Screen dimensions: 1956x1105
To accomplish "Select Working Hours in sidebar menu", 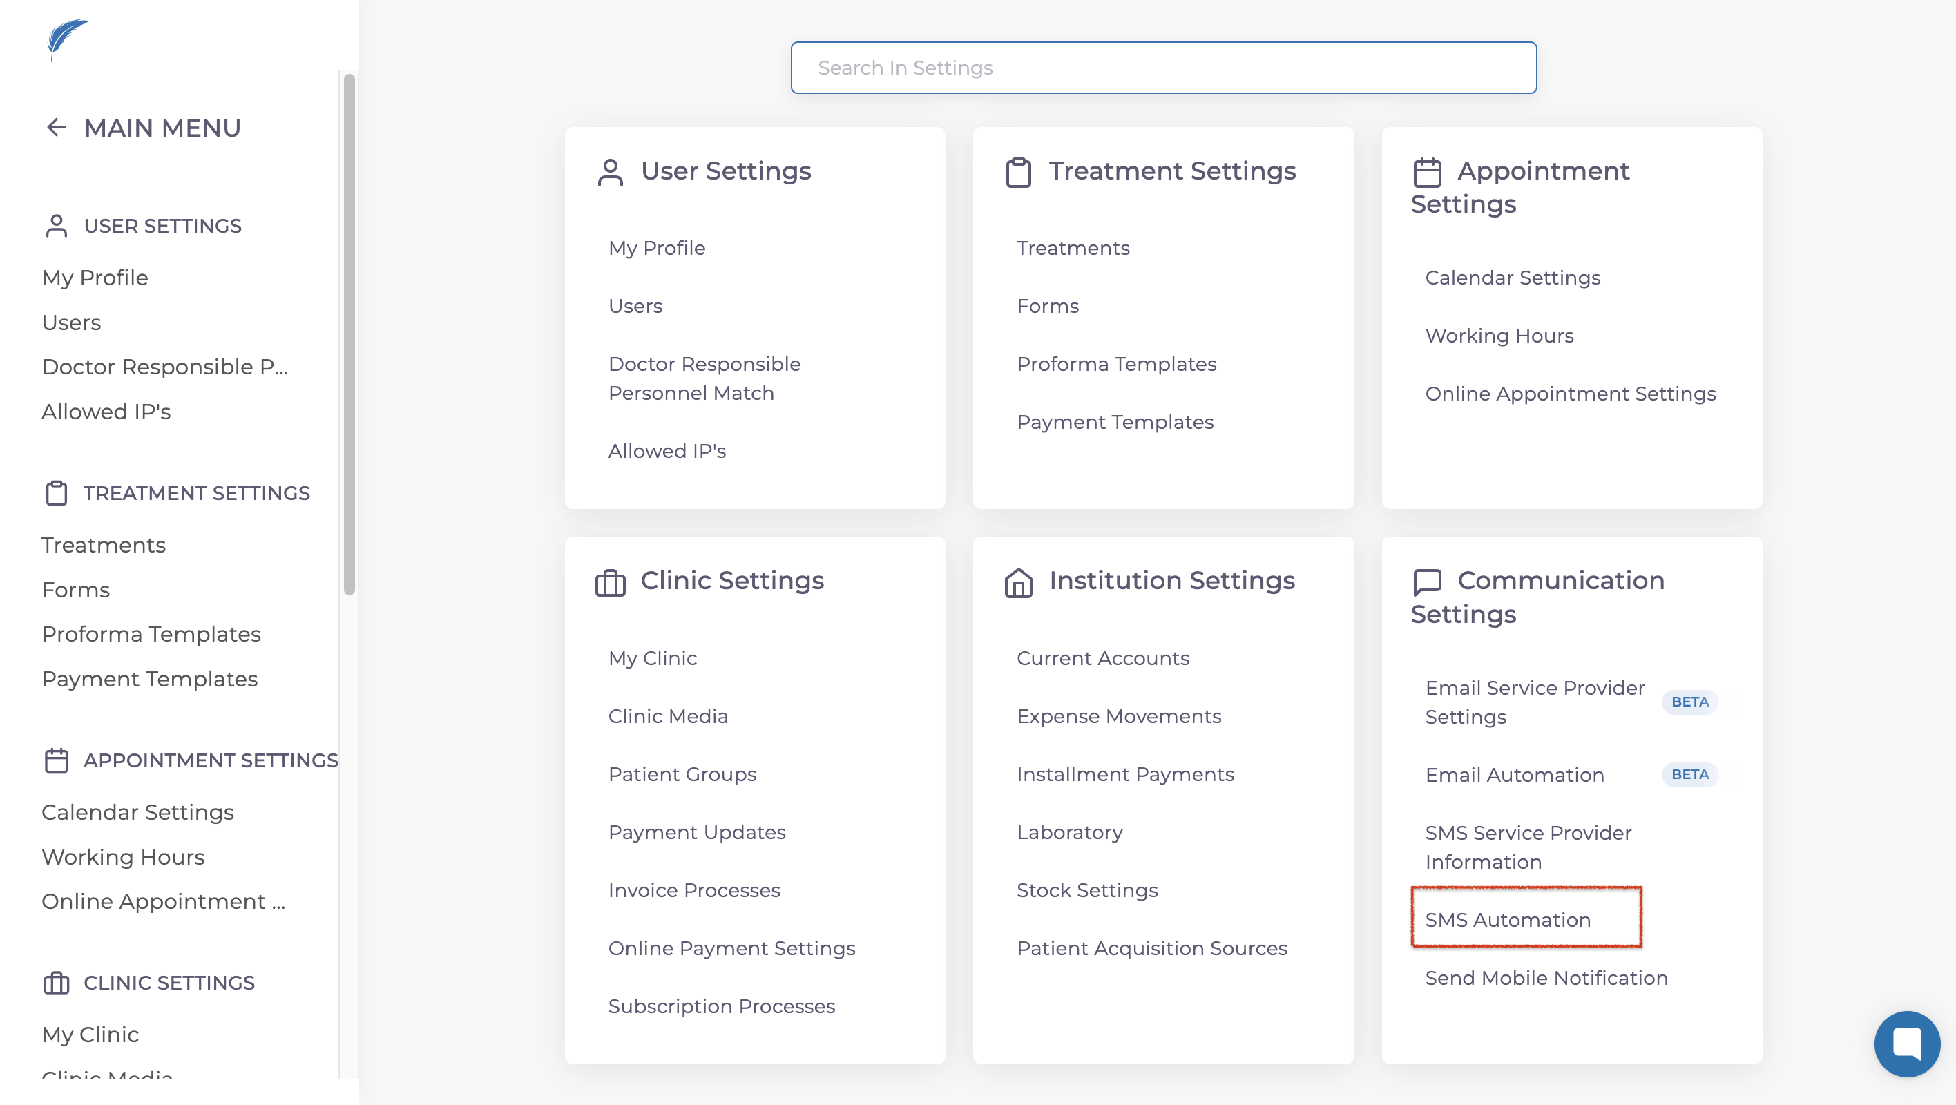I will [123, 856].
